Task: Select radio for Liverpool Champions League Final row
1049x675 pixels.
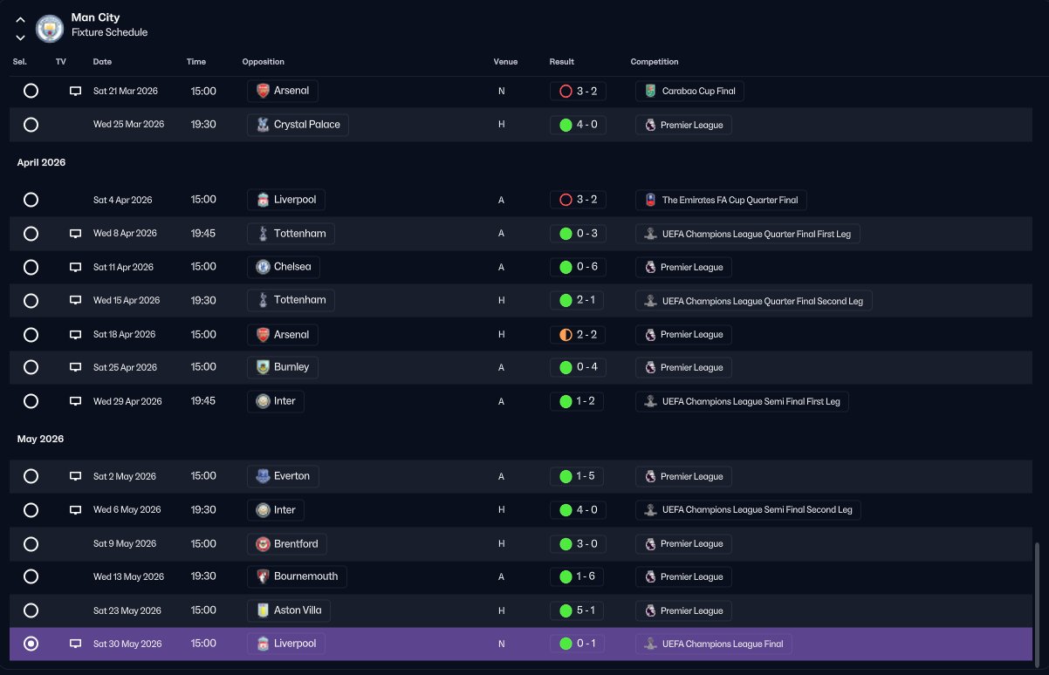Action: [x=31, y=644]
